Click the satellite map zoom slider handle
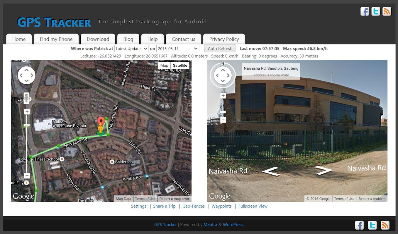 [27, 125]
